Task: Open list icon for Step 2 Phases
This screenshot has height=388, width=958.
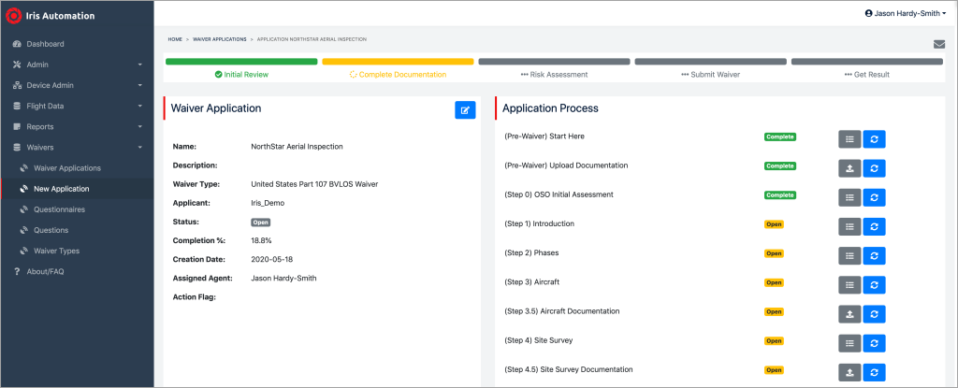Action: 849,255
